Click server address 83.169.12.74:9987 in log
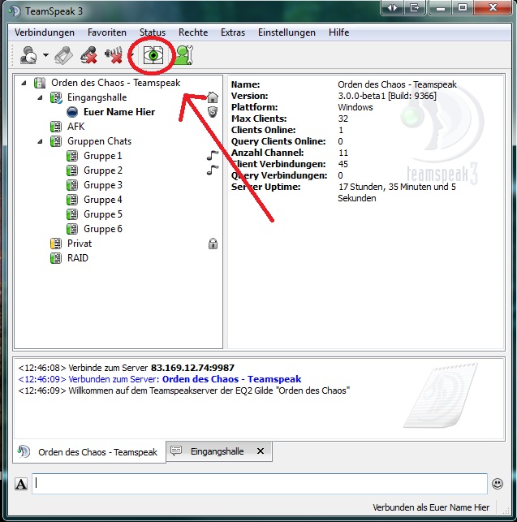The width and height of the screenshot is (517, 522). (192, 369)
